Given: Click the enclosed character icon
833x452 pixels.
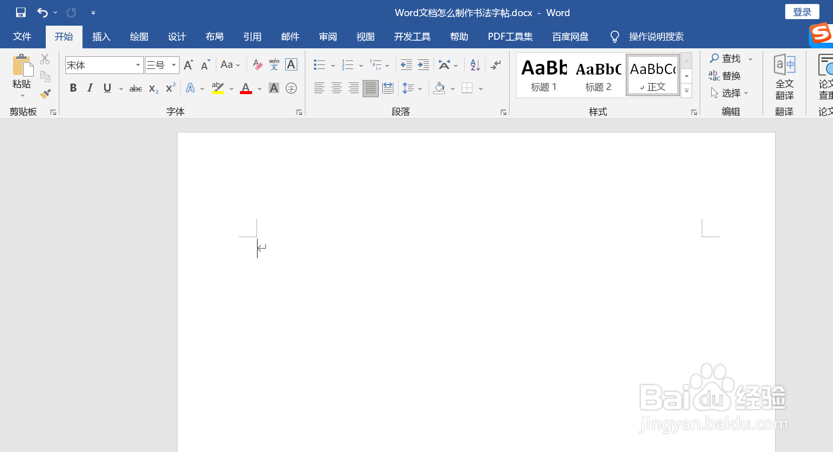Looking at the screenshot, I should point(291,88).
